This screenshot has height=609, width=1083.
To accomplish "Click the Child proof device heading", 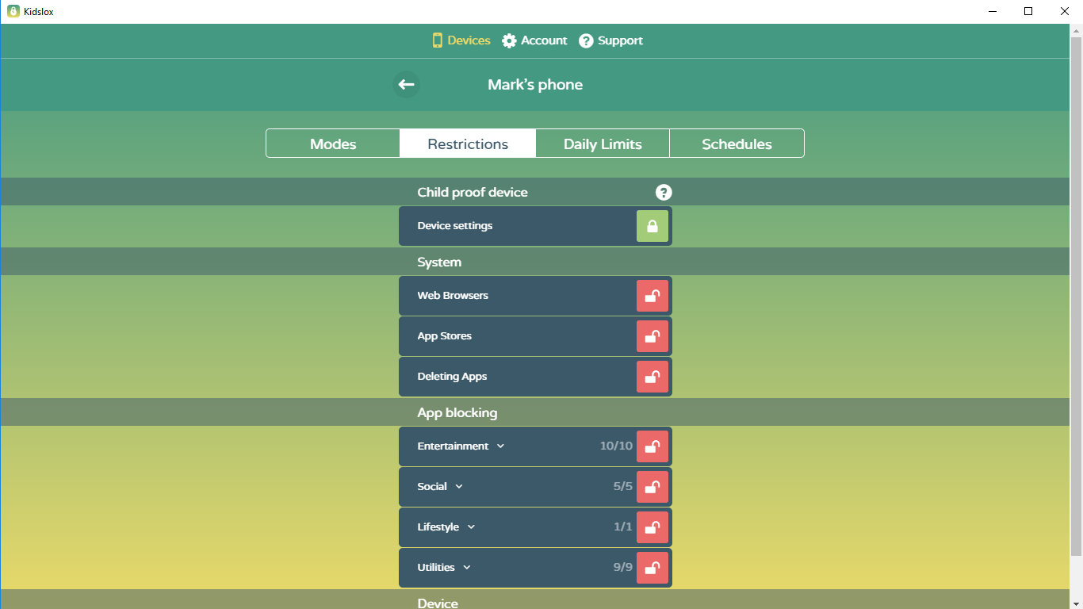I will 473,192.
